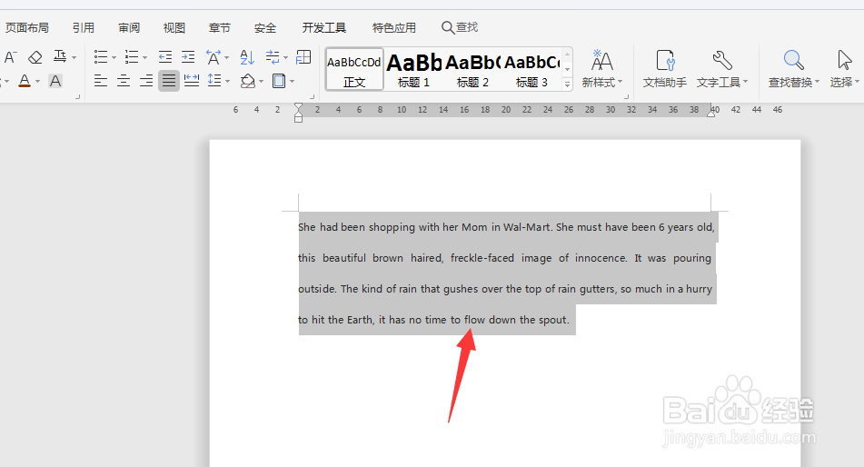Sort text with the A-Z icon
864x467 pixels.
(x=247, y=57)
